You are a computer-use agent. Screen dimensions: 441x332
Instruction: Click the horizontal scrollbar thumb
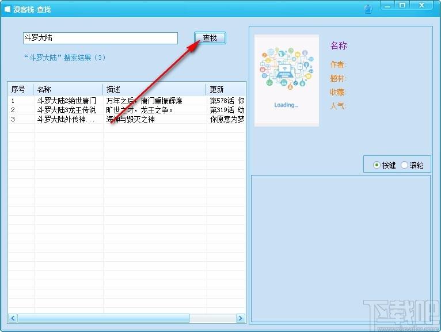pyautogui.click(x=104, y=318)
